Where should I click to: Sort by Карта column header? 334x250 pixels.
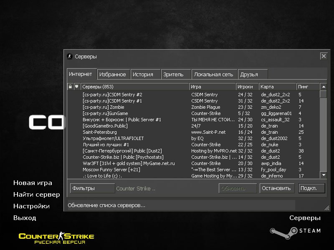point(277,87)
